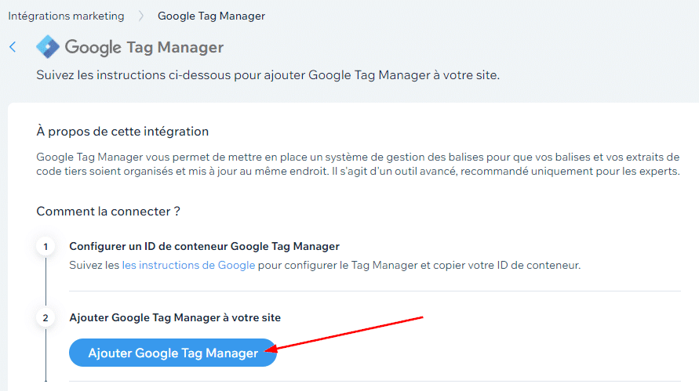Click the "À propos de cette intégration" heading
Viewport: 699px width, 391px height.
click(122, 131)
